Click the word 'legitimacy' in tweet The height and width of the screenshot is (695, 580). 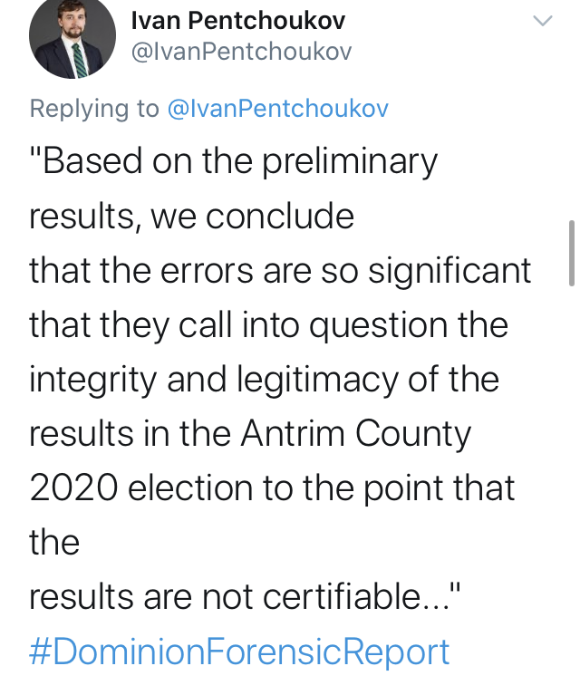coord(317,381)
